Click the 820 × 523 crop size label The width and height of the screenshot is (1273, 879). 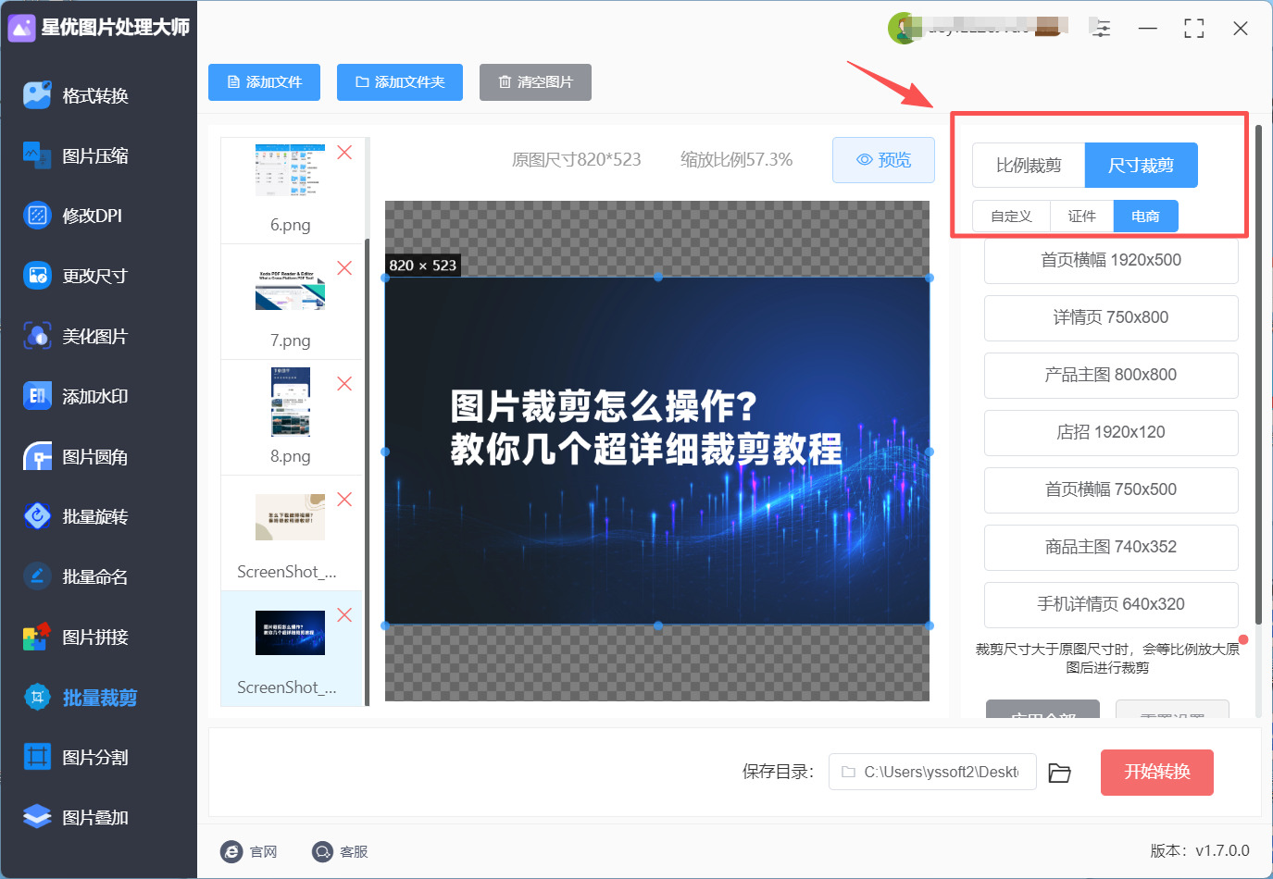423,266
